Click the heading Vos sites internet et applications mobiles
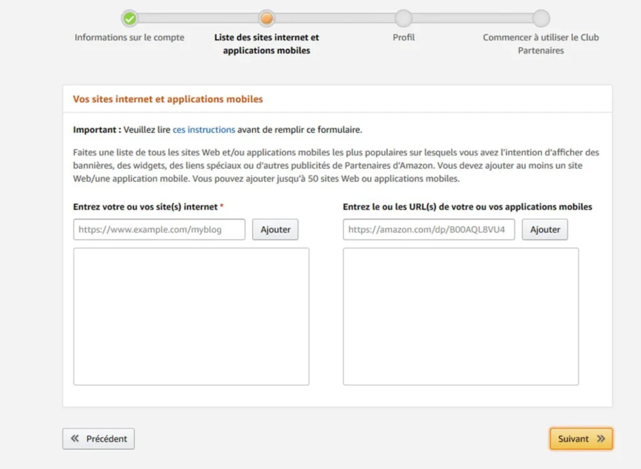This screenshot has height=469, width=641. point(167,99)
